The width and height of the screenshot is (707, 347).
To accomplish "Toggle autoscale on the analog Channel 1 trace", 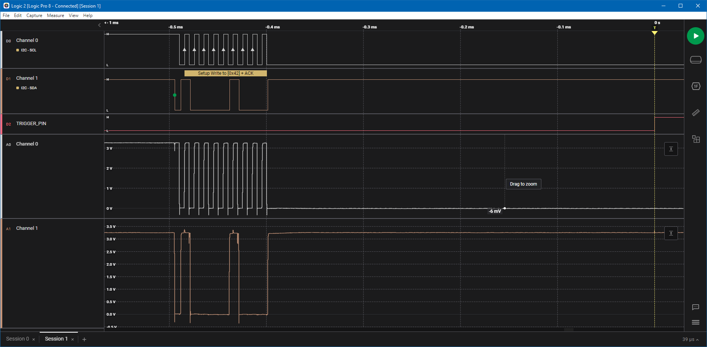I will click(x=671, y=233).
